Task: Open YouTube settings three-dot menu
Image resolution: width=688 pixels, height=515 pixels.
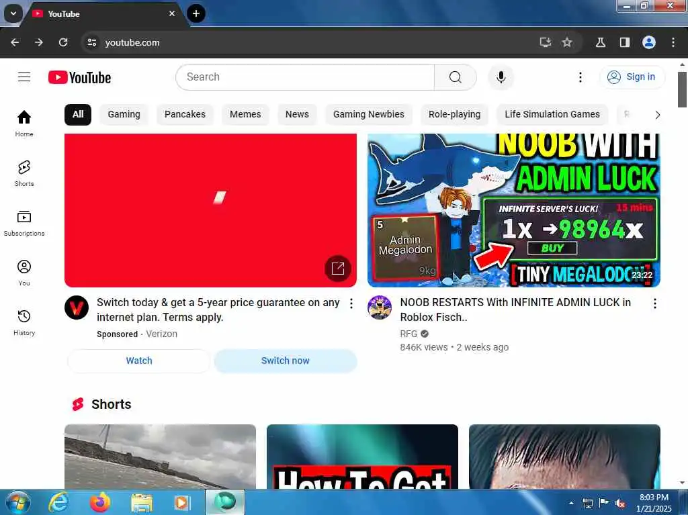Action: 580,77
